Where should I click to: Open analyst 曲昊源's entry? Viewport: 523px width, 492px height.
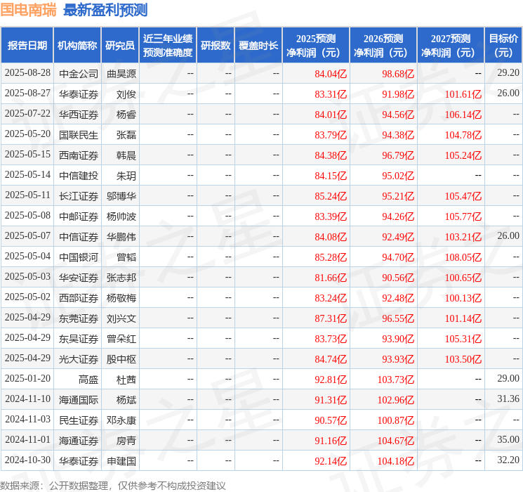[121, 73]
